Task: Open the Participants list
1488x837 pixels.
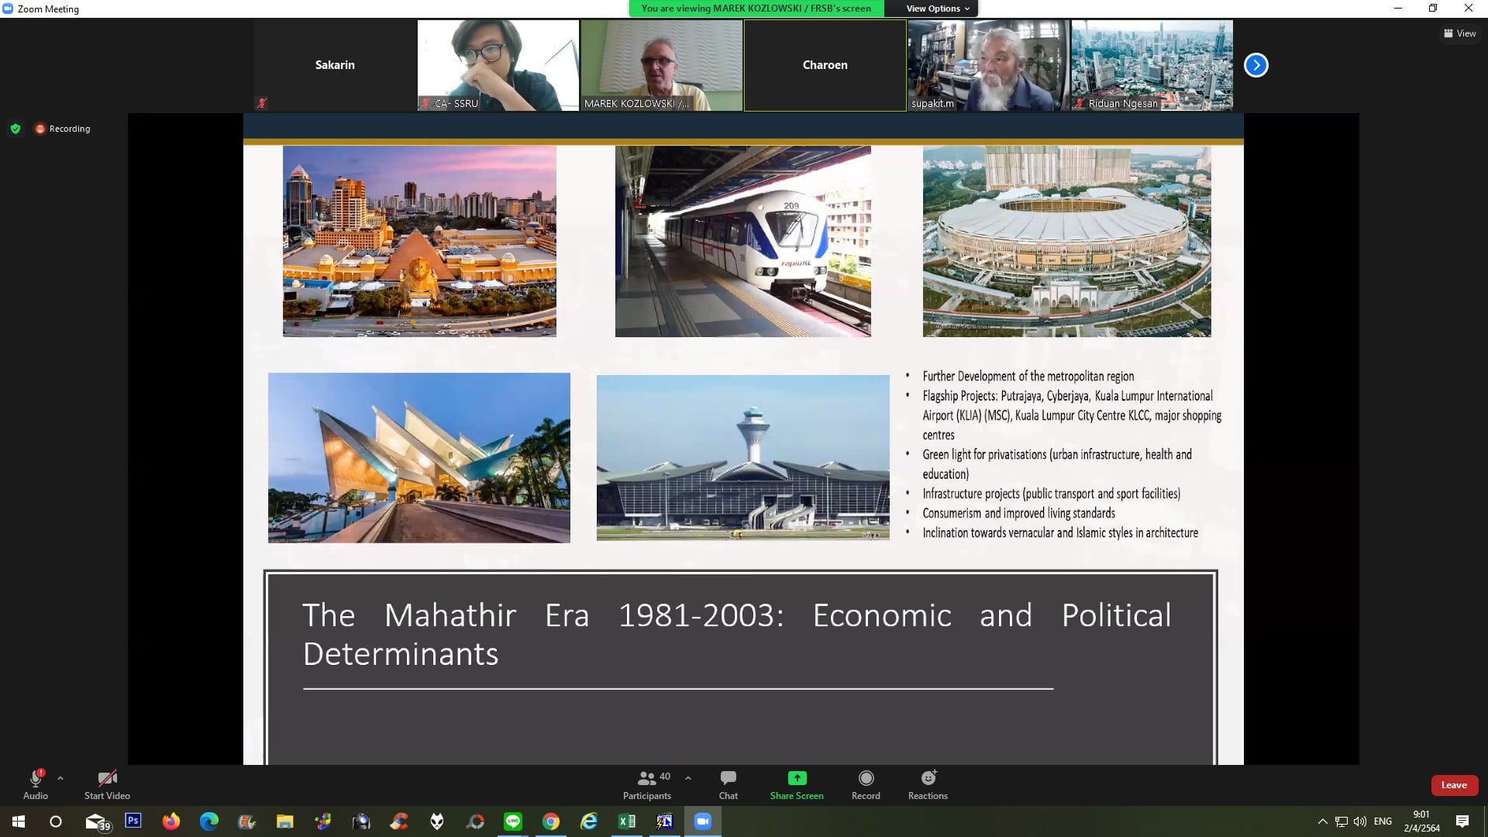Action: (x=646, y=778)
